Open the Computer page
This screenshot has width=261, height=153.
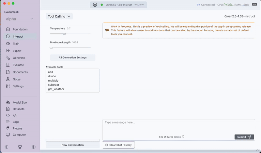tap(19, 135)
